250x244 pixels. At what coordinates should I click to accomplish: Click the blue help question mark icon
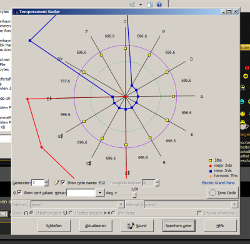[x=159, y=4]
